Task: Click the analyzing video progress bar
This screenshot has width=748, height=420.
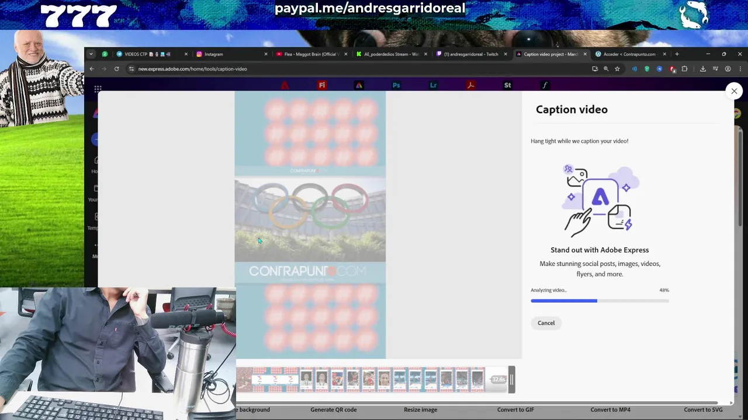Action: (600, 301)
